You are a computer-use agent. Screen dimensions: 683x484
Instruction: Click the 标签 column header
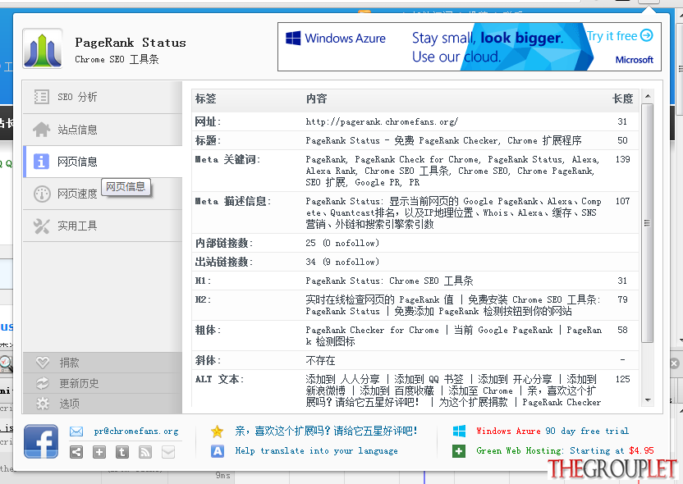coord(205,98)
